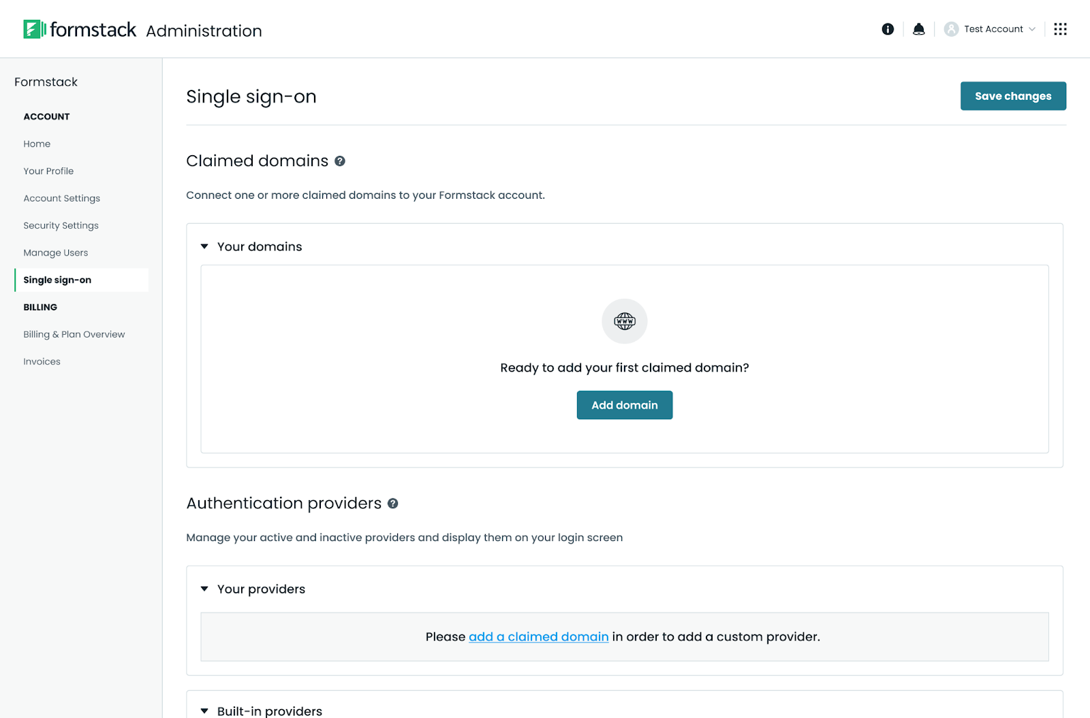Screen dimensions: 1090x718
Task: Click the www globe icon
Action: click(x=625, y=321)
